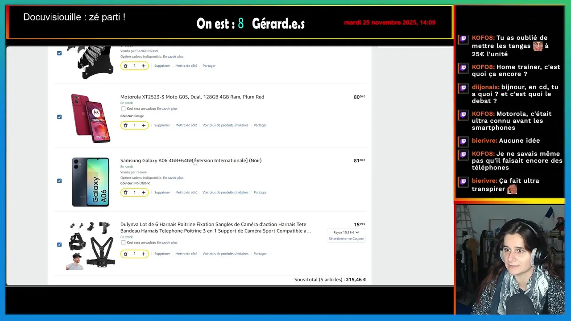Click trash icon for Samsung Galaxy A06
Image resolution: width=571 pixels, height=321 pixels.
click(x=125, y=193)
